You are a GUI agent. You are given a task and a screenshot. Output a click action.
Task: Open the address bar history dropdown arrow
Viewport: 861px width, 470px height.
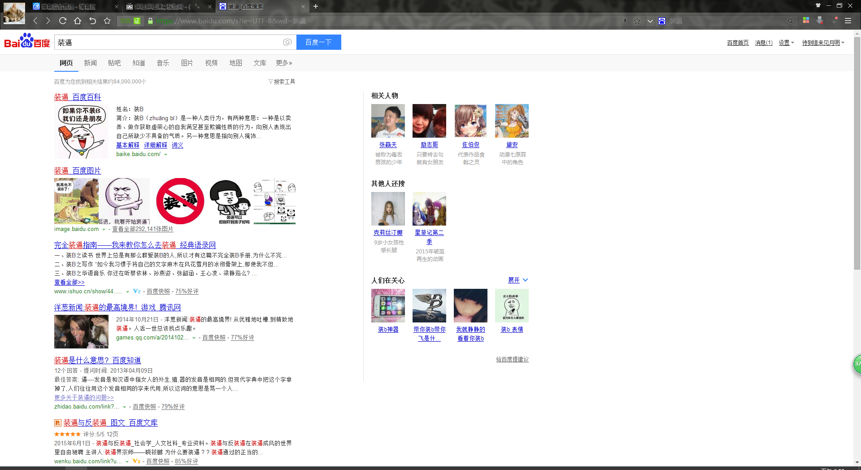(x=650, y=21)
